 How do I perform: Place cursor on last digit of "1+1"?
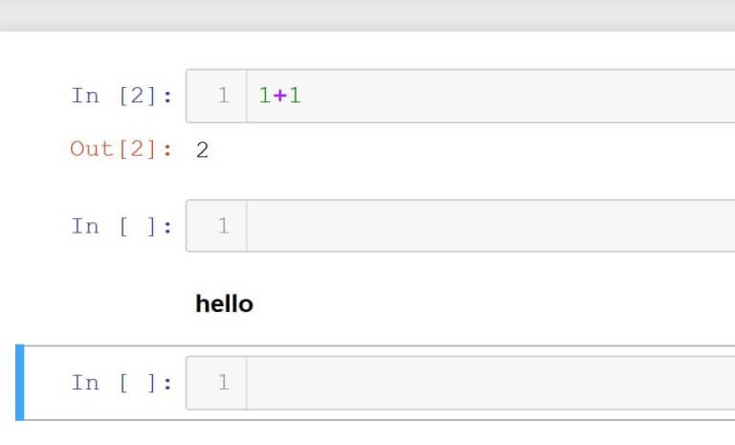click(295, 96)
